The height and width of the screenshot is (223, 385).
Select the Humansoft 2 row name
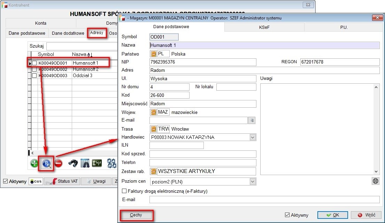click(85, 69)
